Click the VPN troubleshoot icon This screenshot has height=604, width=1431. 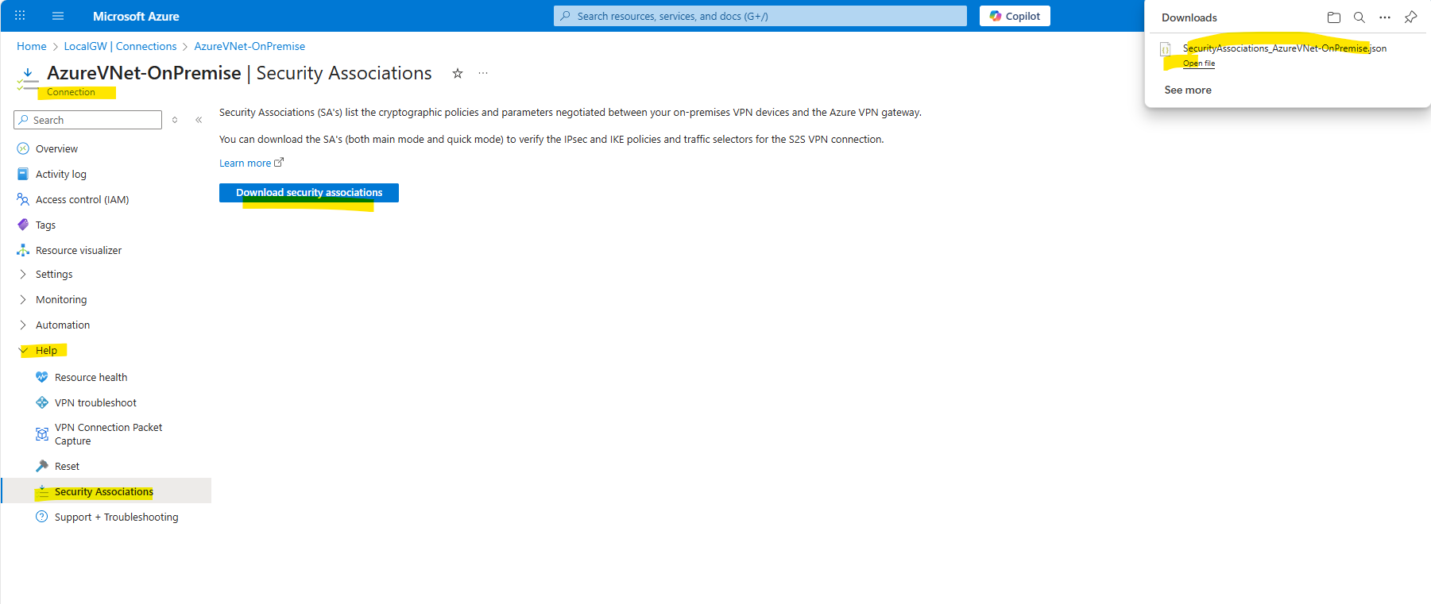click(x=42, y=402)
